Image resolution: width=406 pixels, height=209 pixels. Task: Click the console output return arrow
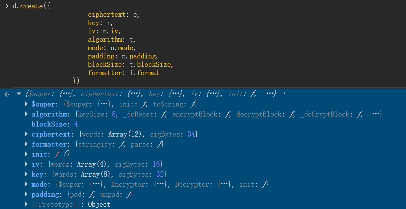coord(7,94)
